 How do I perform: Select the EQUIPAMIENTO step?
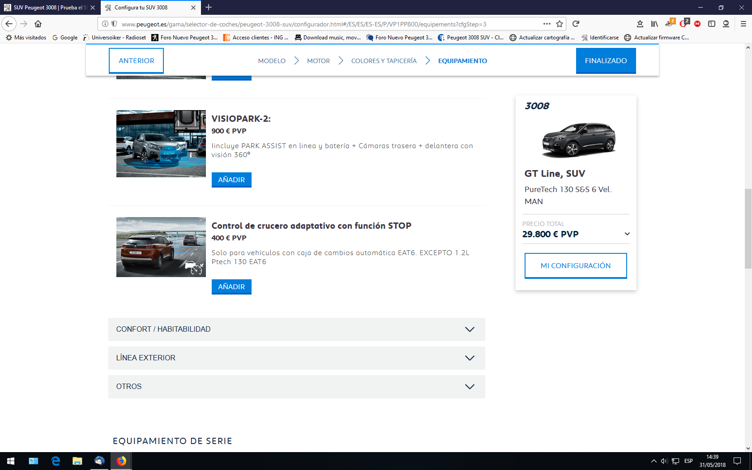(x=462, y=61)
